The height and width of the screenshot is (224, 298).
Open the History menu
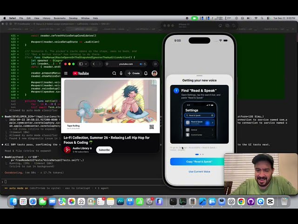(47, 18)
